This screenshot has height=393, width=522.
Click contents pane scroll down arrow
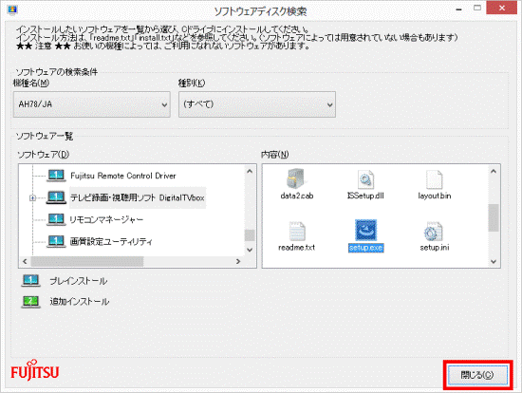pos(494,262)
